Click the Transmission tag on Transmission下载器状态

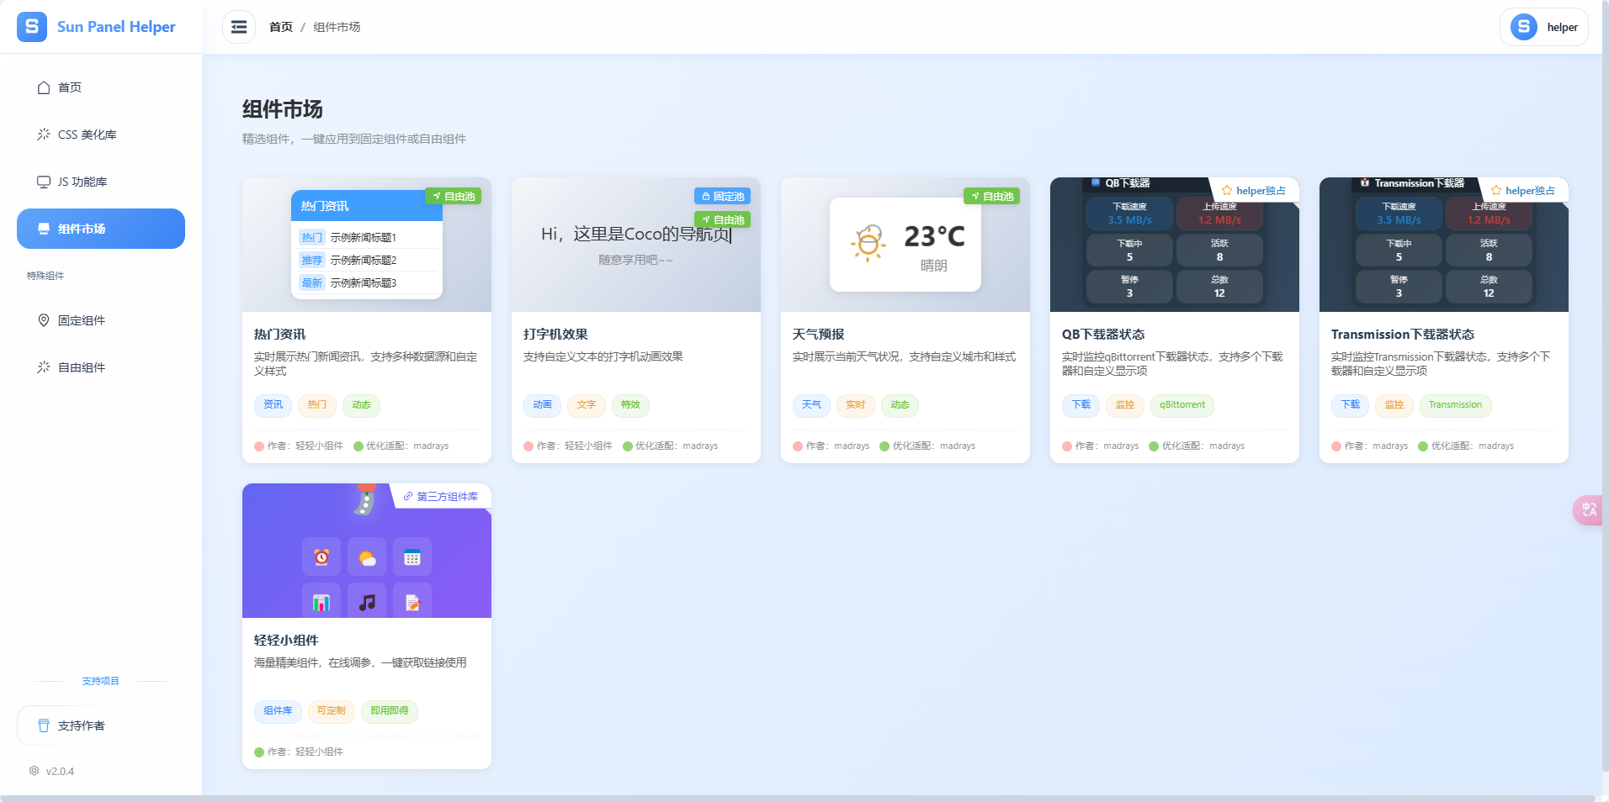click(1455, 405)
